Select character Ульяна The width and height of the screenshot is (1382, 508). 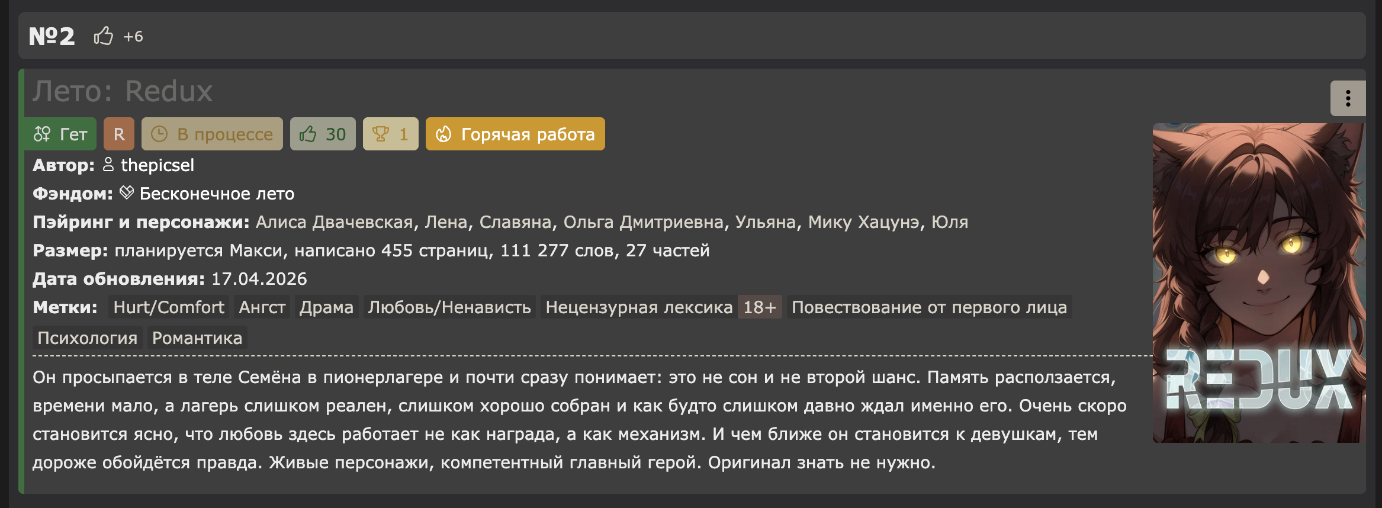[x=766, y=222]
